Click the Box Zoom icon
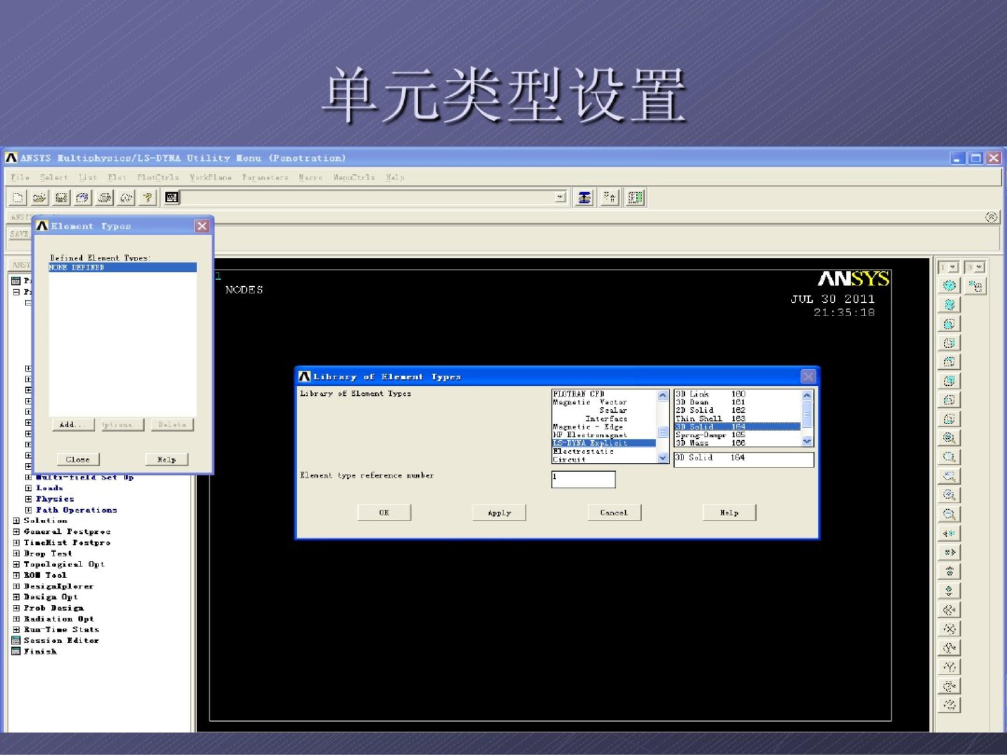The width and height of the screenshot is (1007, 755). (x=949, y=457)
